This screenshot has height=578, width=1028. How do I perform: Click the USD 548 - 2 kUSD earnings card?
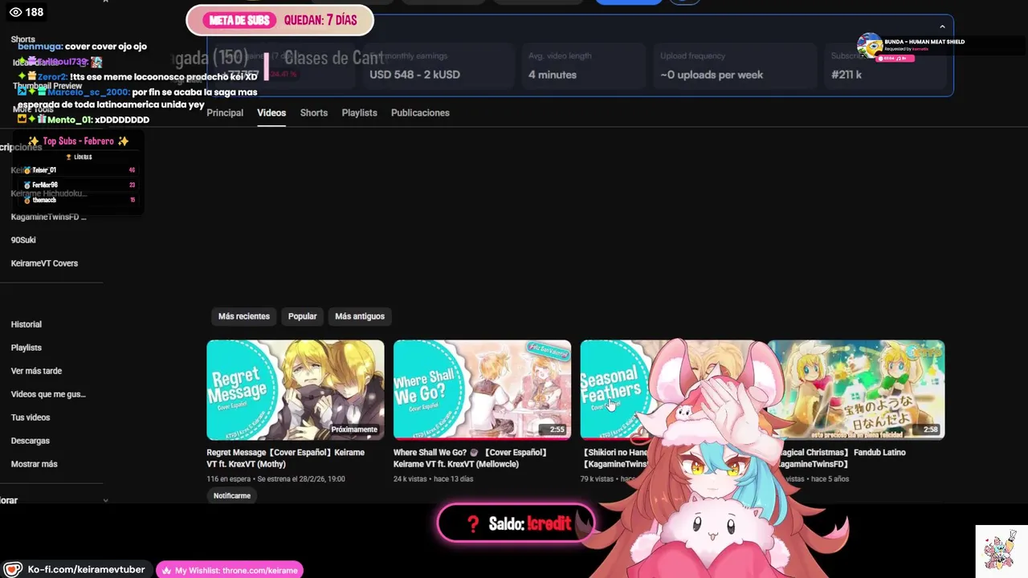pos(438,66)
